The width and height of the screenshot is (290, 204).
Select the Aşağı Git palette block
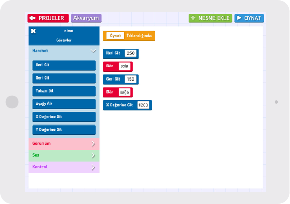64,104
